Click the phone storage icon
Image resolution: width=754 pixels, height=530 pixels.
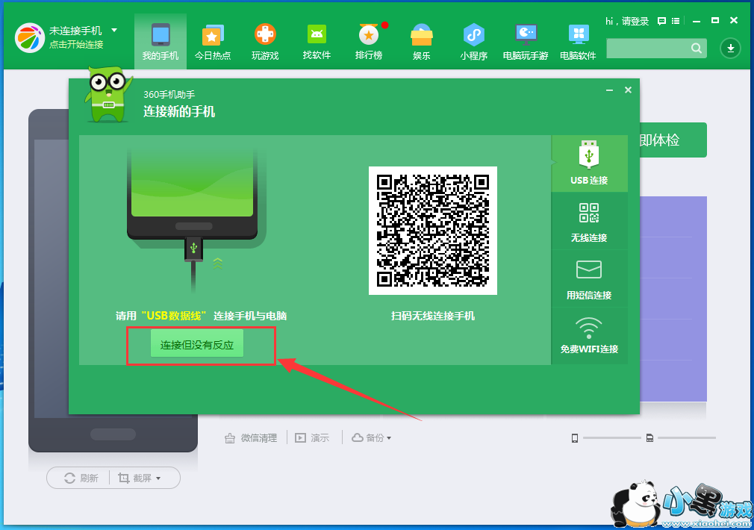[575, 438]
